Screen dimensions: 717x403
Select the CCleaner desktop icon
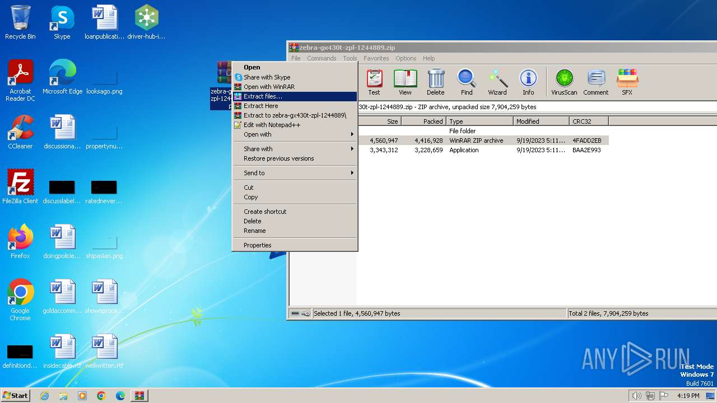20,132
